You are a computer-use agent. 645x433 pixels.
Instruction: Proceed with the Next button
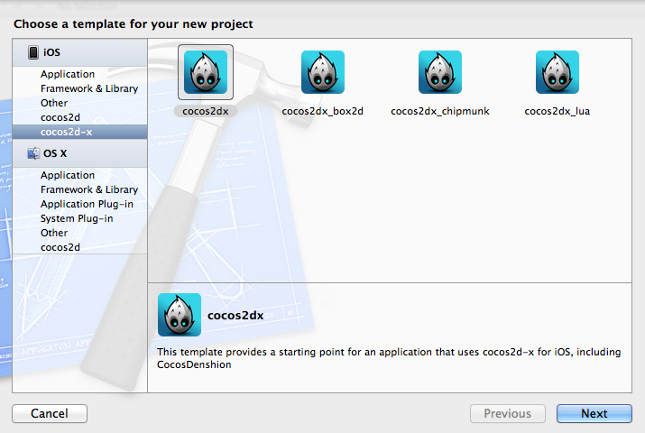pyautogui.click(x=594, y=413)
